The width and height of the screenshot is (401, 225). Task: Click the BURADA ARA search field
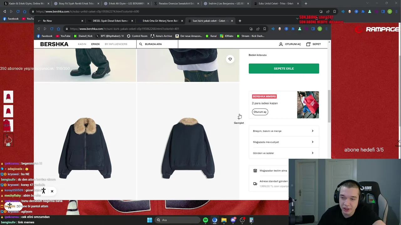click(x=157, y=44)
